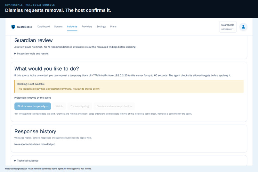Select 'This incident already has a protection command' text
This screenshot has height=172, width=258.
point(59,89)
